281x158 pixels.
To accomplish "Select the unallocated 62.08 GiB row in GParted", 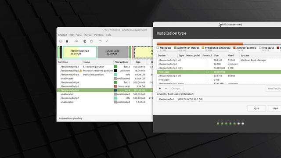I will (x=105, y=79).
